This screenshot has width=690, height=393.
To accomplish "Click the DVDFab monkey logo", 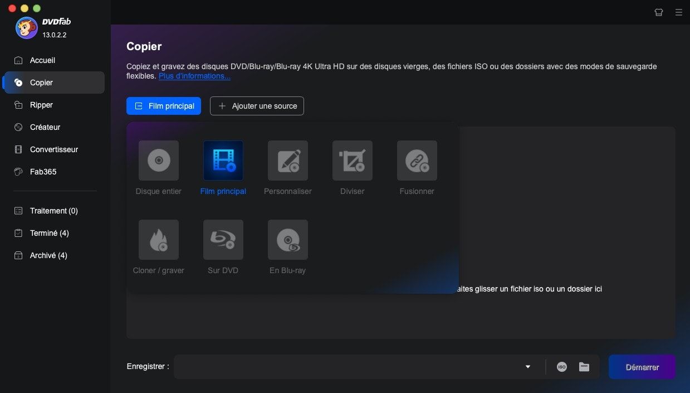I will pyautogui.click(x=27, y=28).
